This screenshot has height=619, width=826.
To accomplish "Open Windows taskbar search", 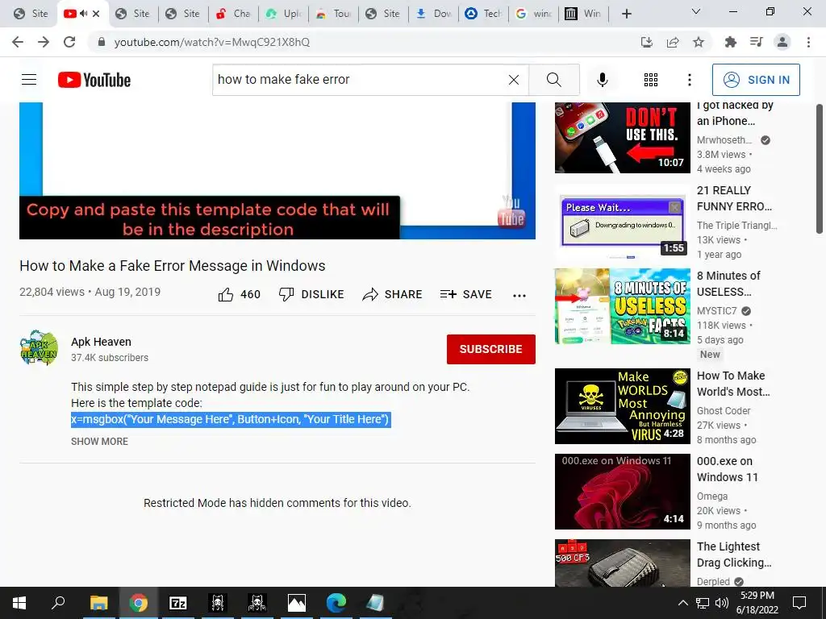I will coord(58,603).
